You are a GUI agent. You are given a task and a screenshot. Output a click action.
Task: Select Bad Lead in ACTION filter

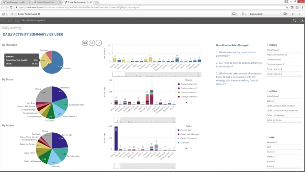point(283,101)
